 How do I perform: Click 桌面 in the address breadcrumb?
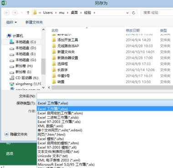click(x=74, y=13)
